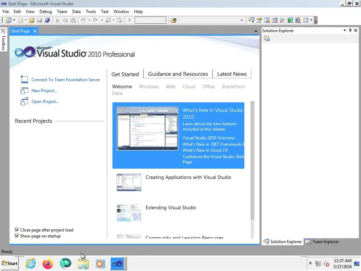Open the File menu
361x271 pixels.
6,12
